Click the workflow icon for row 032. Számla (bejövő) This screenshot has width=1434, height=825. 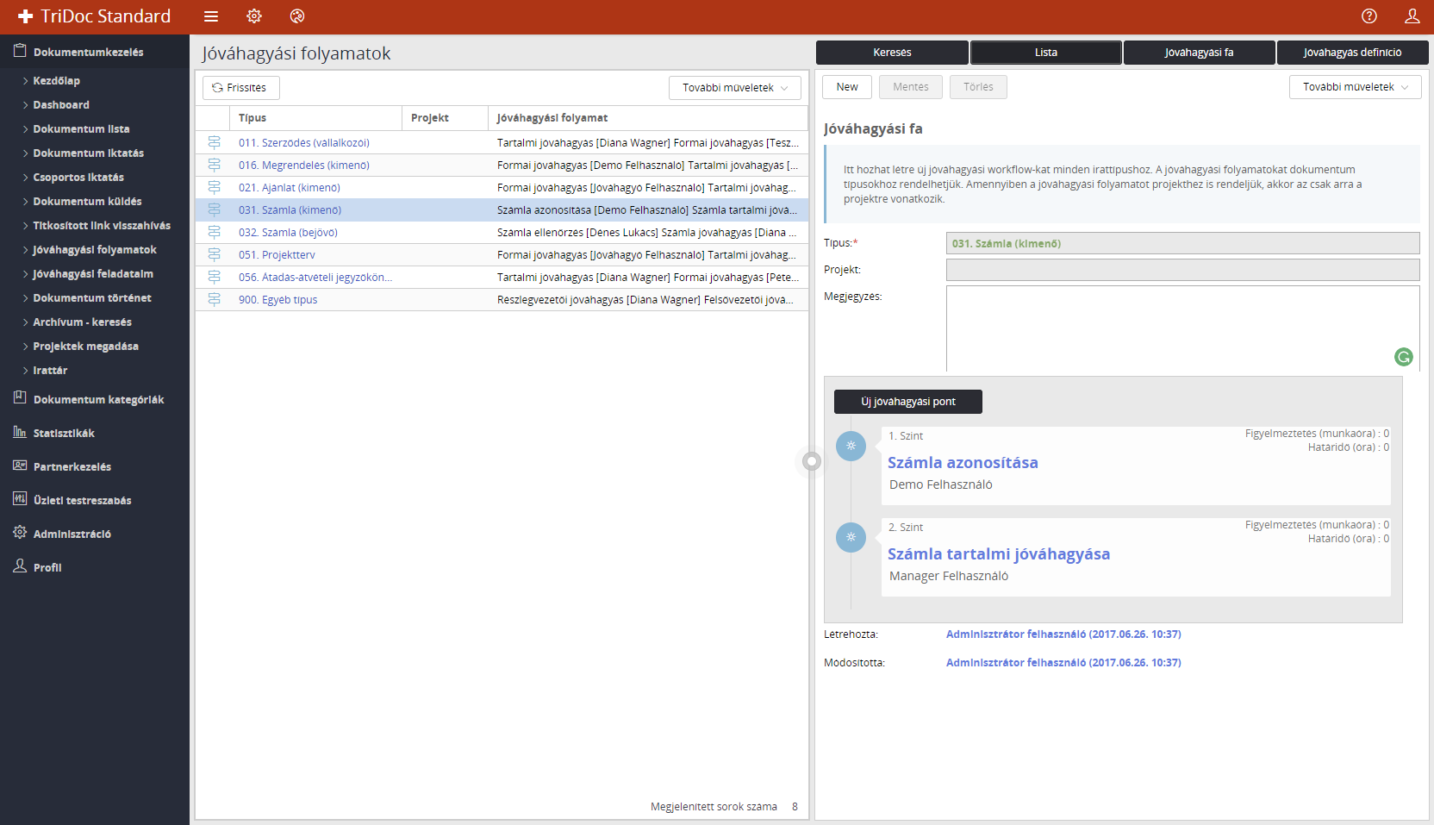(x=214, y=233)
